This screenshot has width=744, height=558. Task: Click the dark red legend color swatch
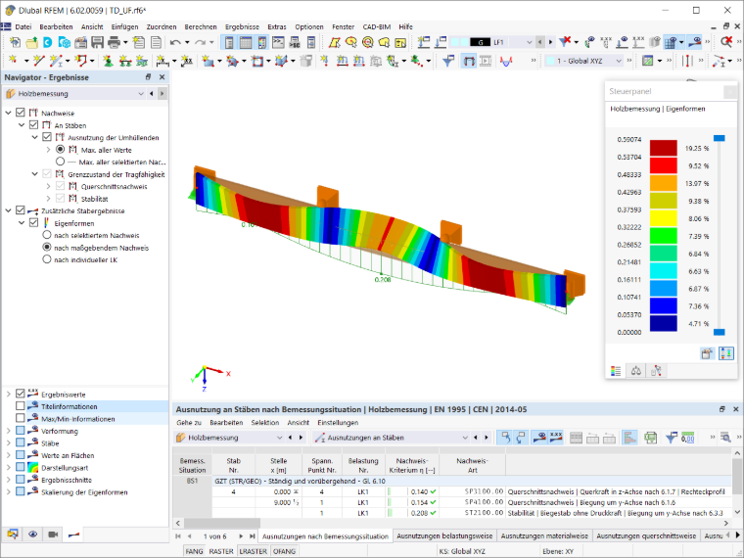click(x=663, y=148)
